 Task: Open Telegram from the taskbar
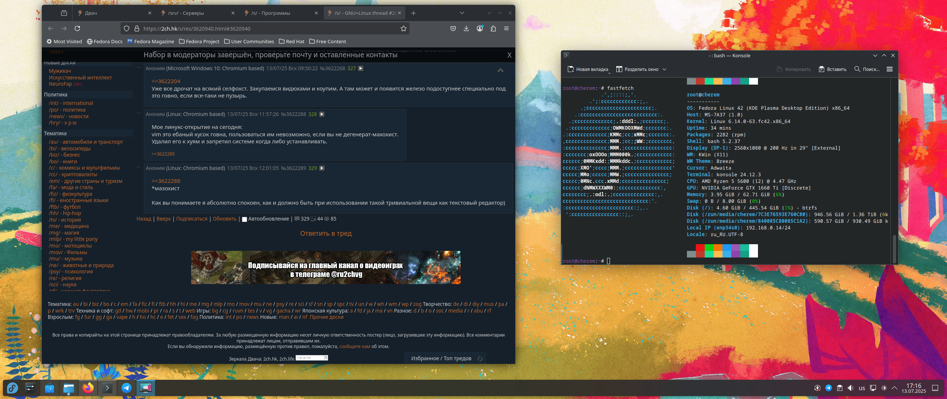(x=126, y=388)
